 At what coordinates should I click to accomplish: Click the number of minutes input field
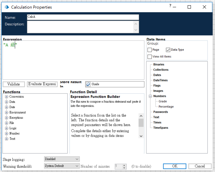tap(119, 166)
